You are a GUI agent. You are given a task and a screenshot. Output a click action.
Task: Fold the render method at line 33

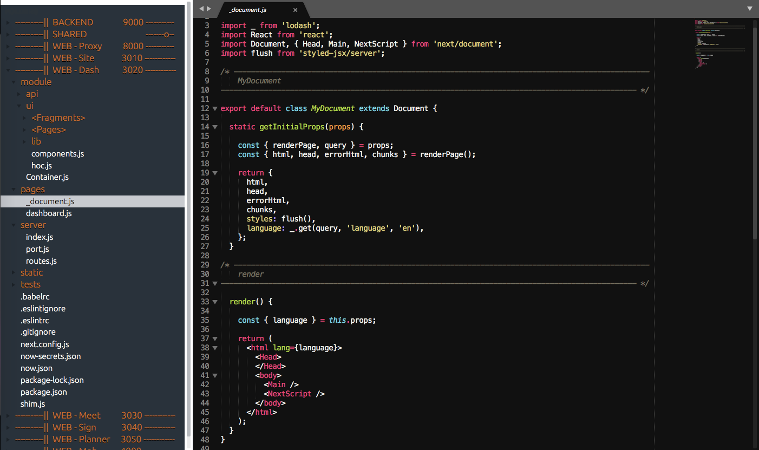(x=214, y=302)
